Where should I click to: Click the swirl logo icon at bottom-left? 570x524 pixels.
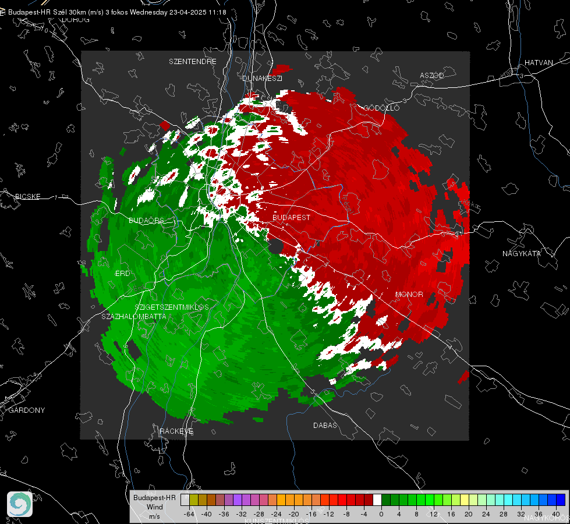tap(20, 504)
